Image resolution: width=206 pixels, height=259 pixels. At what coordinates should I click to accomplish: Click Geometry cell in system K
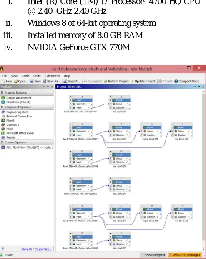[82, 213]
